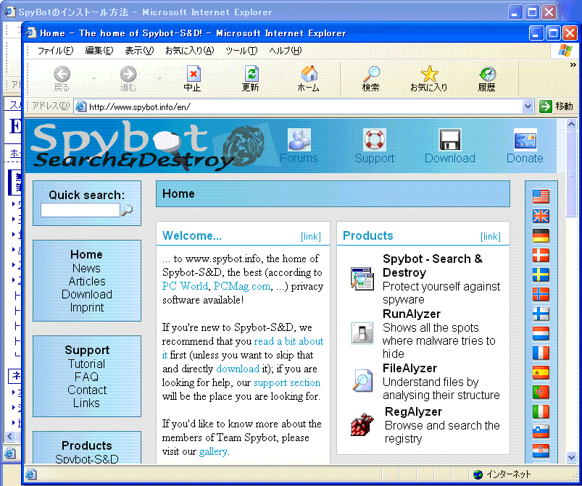This screenshot has width=582, height=486.
Task: Follow the PC World link
Action: (185, 286)
